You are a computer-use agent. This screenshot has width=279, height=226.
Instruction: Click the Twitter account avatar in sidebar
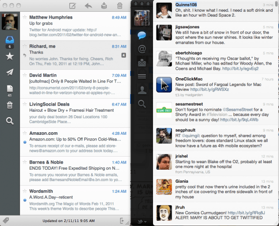pyautogui.click(x=142, y=18)
